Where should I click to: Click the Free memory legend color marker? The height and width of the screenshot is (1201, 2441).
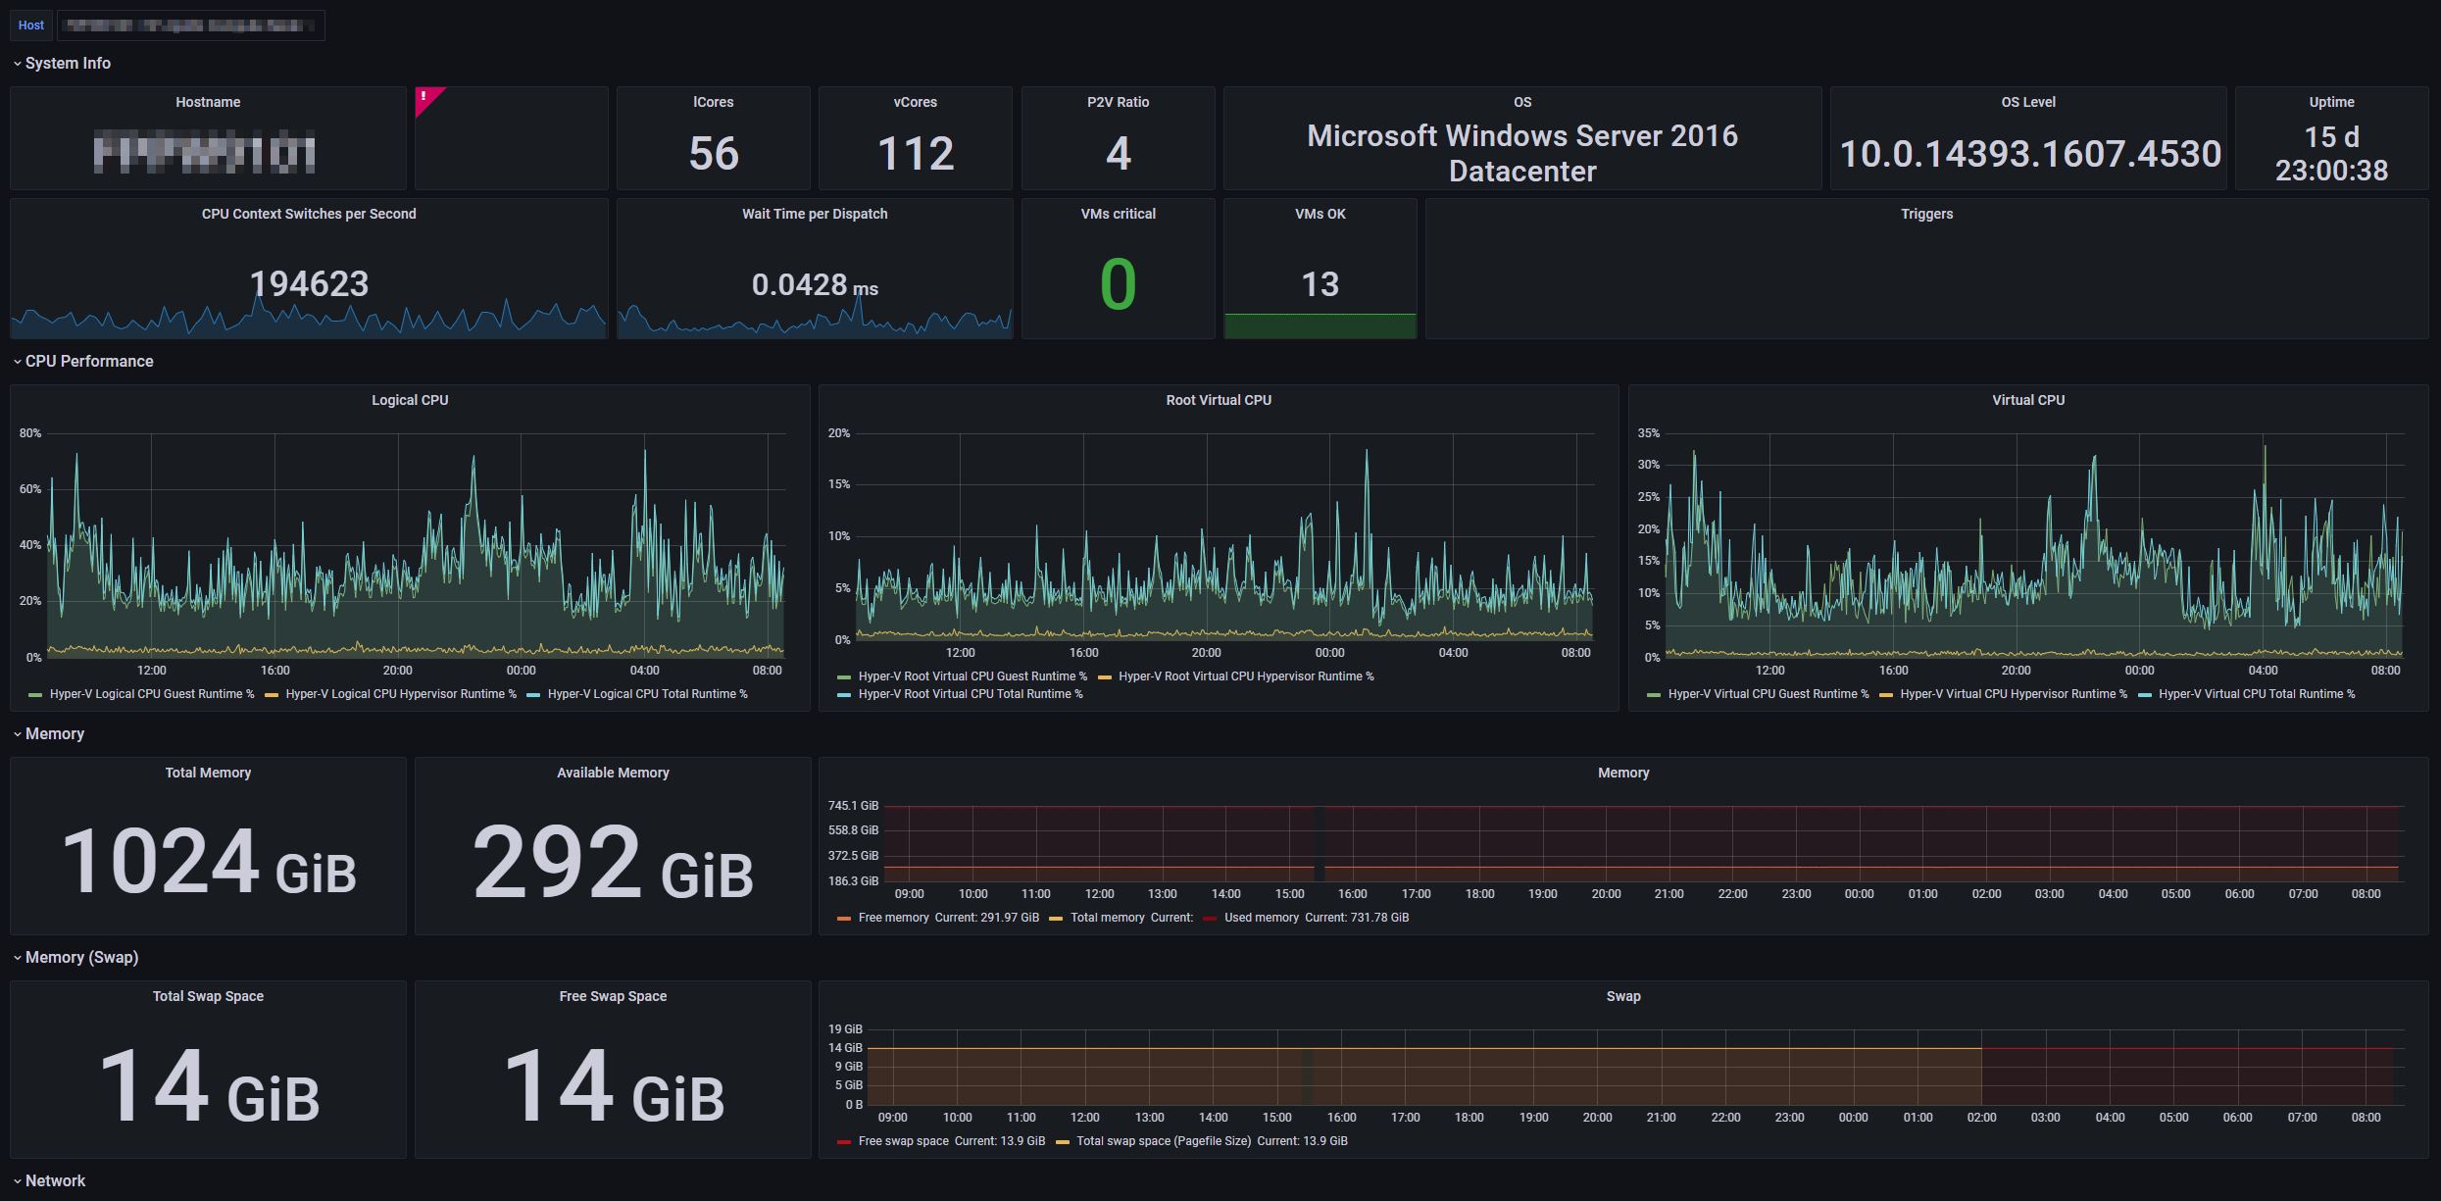click(843, 919)
